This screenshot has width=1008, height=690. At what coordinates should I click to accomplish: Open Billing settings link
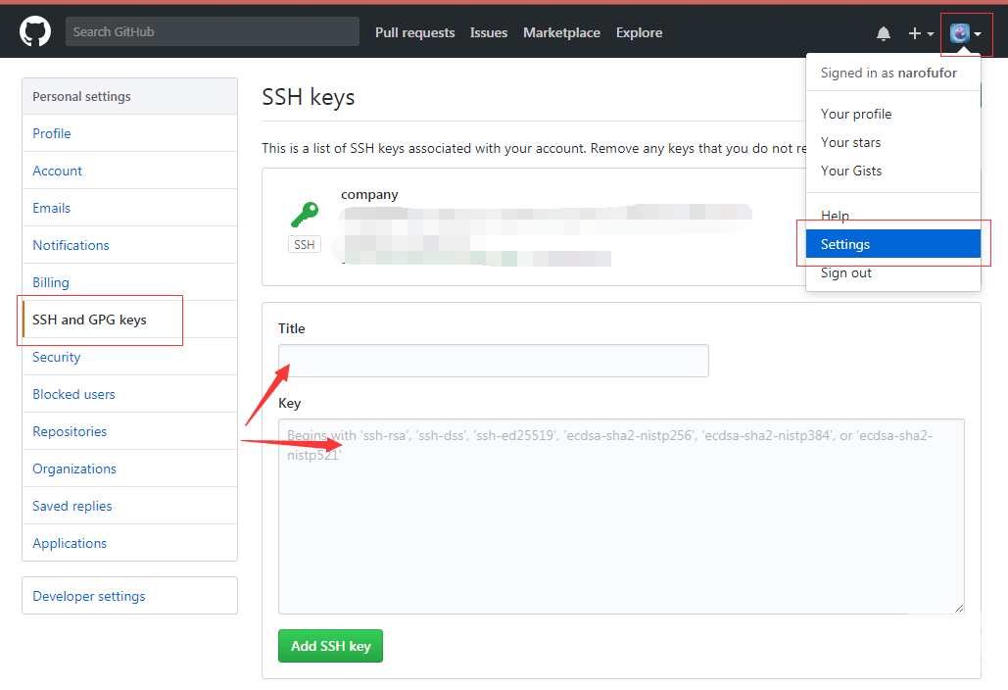point(130,282)
